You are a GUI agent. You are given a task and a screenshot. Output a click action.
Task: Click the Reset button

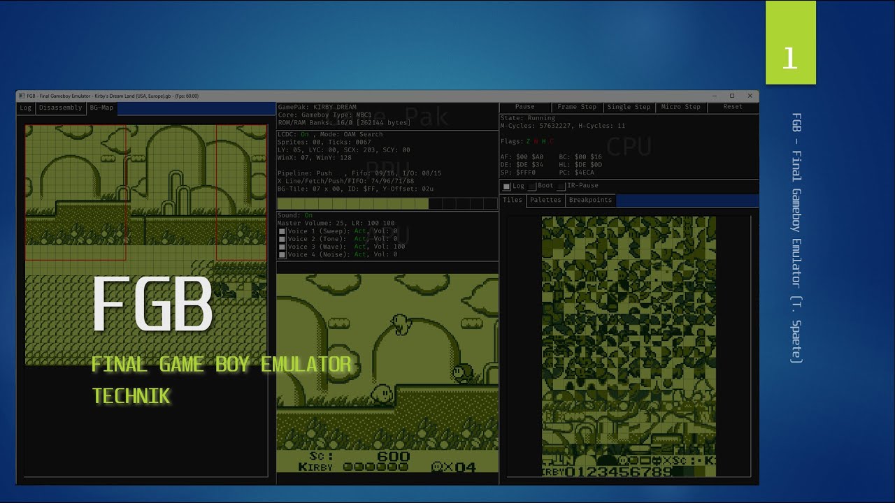click(x=733, y=107)
